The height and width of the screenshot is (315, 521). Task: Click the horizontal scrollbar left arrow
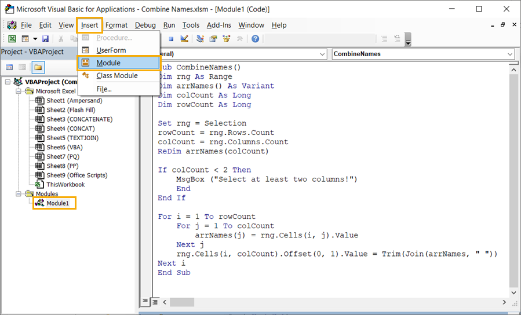click(x=165, y=302)
